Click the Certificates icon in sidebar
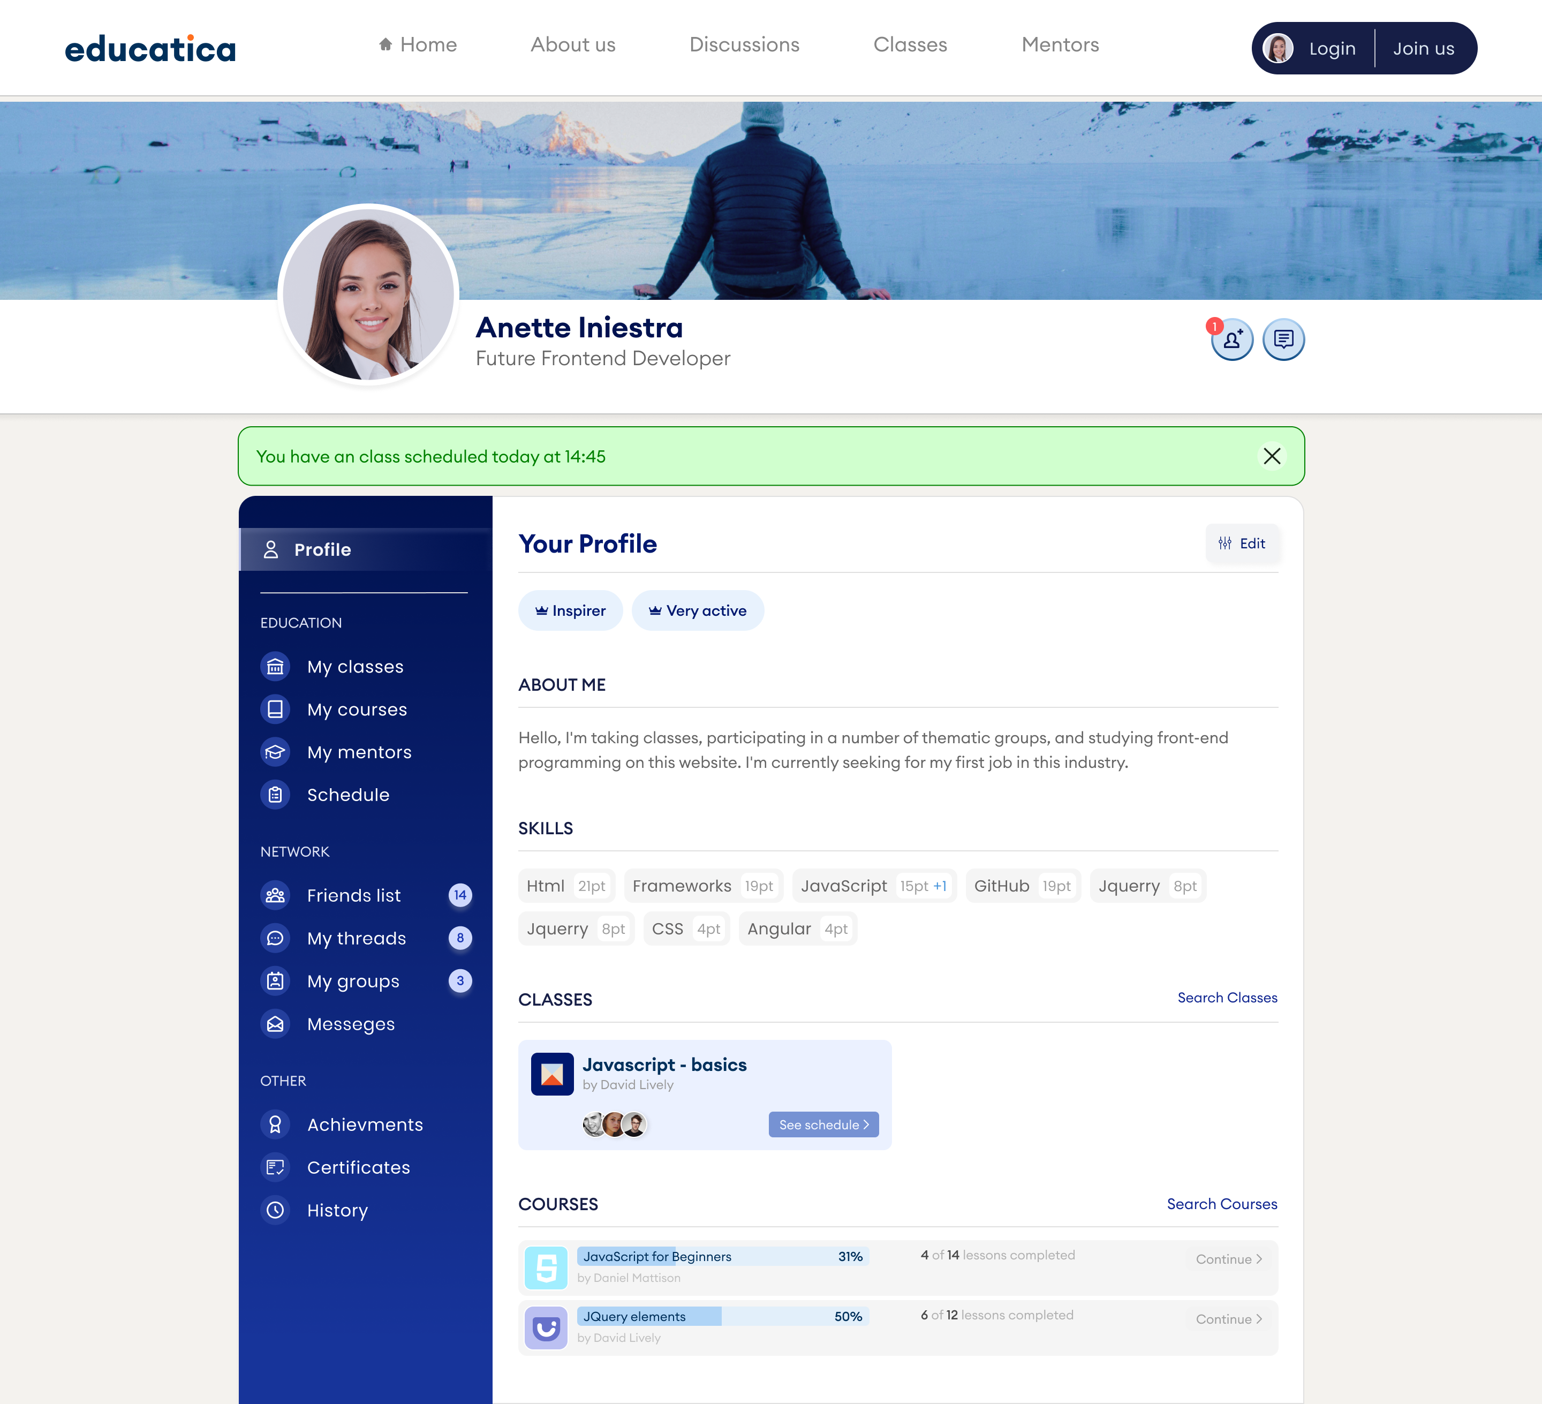The height and width of the screenshot is (1404, 1542). [275, 1167]
